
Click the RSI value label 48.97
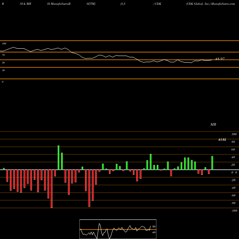point(220,59)
